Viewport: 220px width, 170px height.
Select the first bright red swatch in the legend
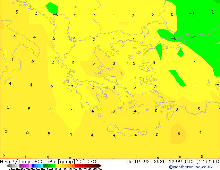tap(76, 165)
